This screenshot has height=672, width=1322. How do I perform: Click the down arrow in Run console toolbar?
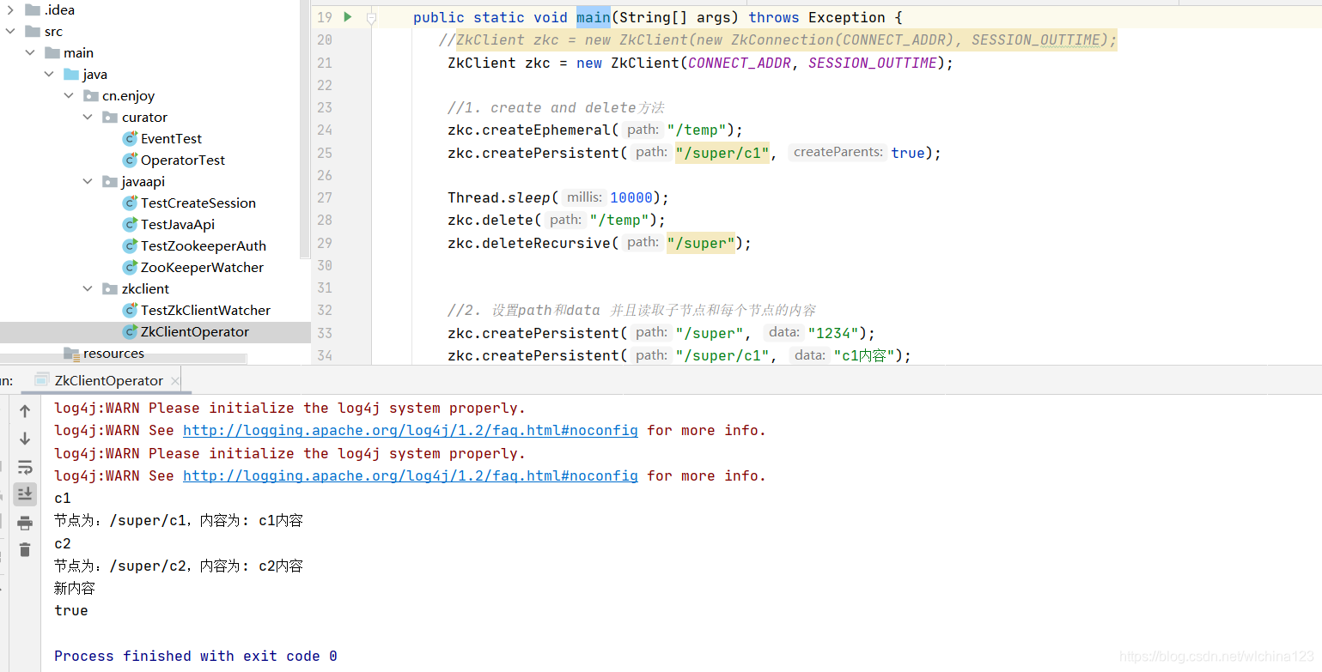(25, 439)
